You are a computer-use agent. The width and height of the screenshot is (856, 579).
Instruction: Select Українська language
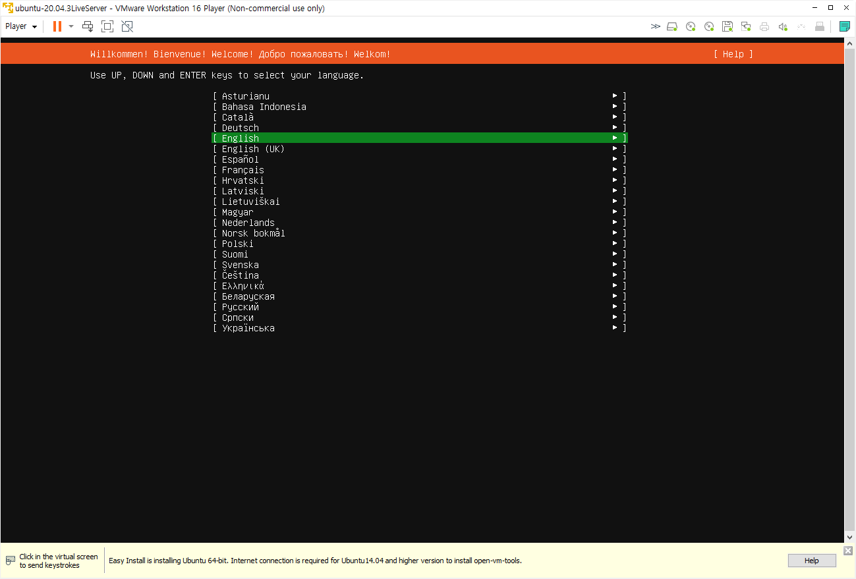(420, 328)
